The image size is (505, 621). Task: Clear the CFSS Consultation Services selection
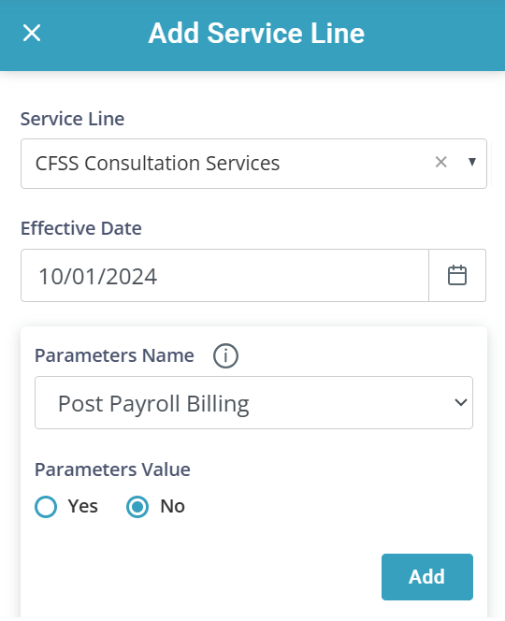[x=440, y=162]
